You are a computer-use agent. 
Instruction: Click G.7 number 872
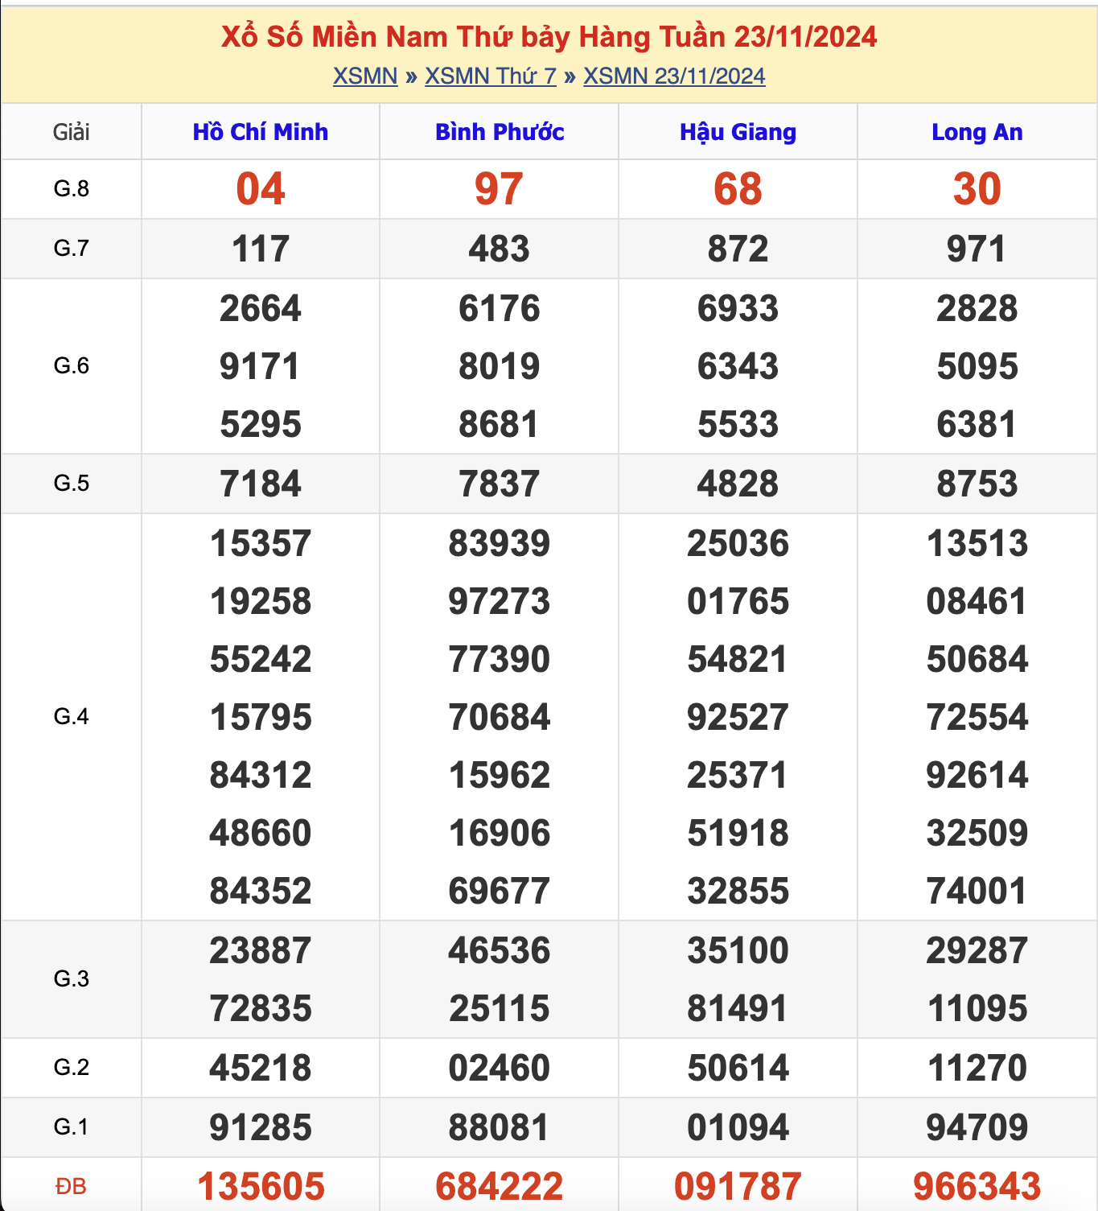738,249
